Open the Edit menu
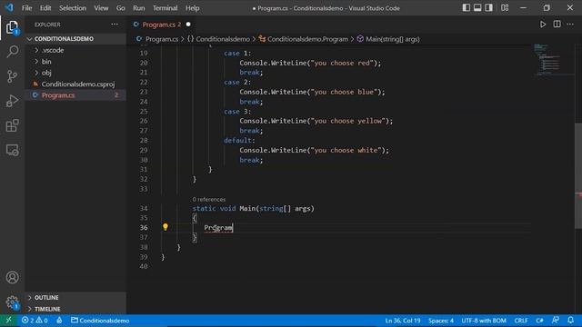The image size is (582, 327). coord(45,8)
